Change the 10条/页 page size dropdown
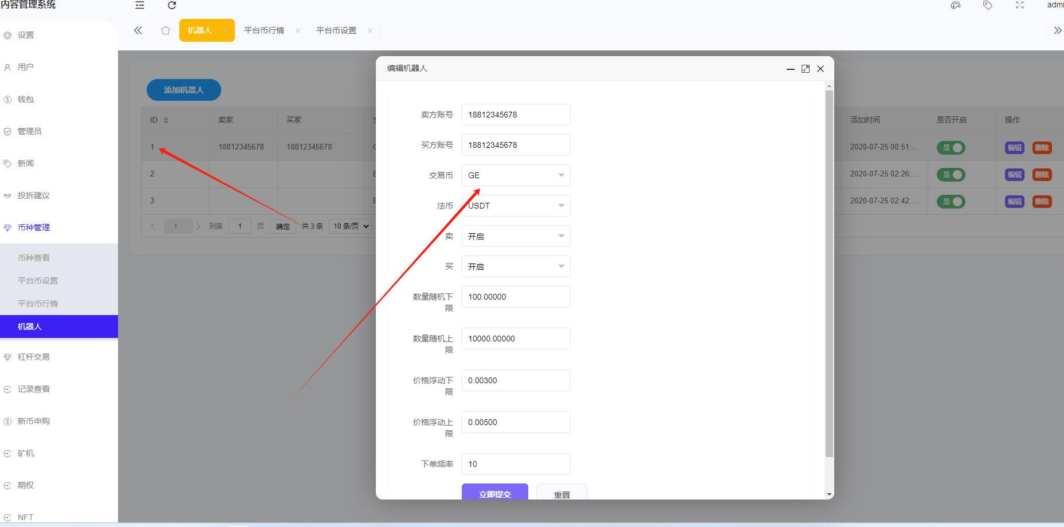Image resolution: width=1064 pixels, height=527 pixels. point(350,226)
